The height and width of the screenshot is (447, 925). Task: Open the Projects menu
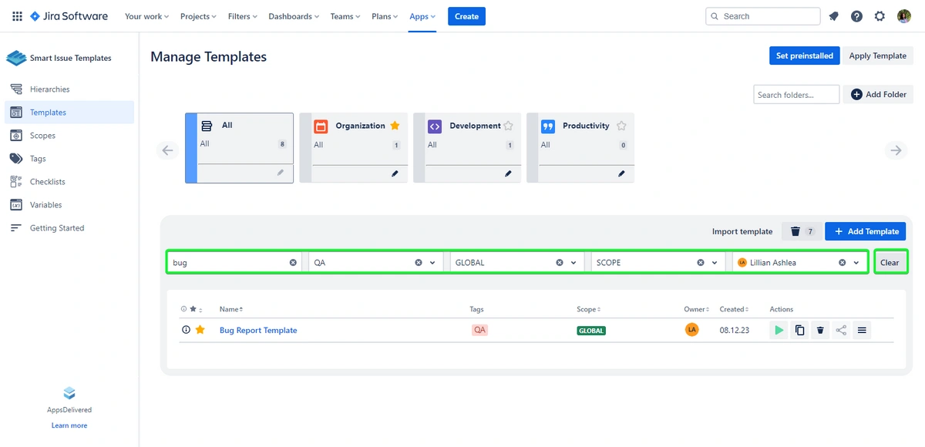coord(198,16)
